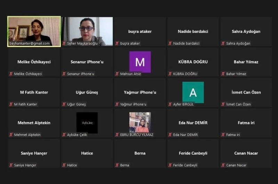Click muted mic icon beside Sahra Aydoğan
278x184 pixels.
pyautogui.click(x=223, y=44)
